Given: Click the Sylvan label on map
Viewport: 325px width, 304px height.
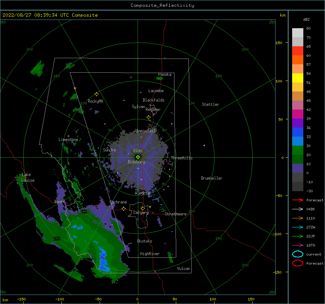Looking at the screenshot, I should pyautogui.click(x=138, y=107).
